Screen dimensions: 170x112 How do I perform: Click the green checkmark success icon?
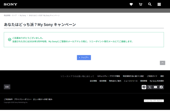coord(10,39)
